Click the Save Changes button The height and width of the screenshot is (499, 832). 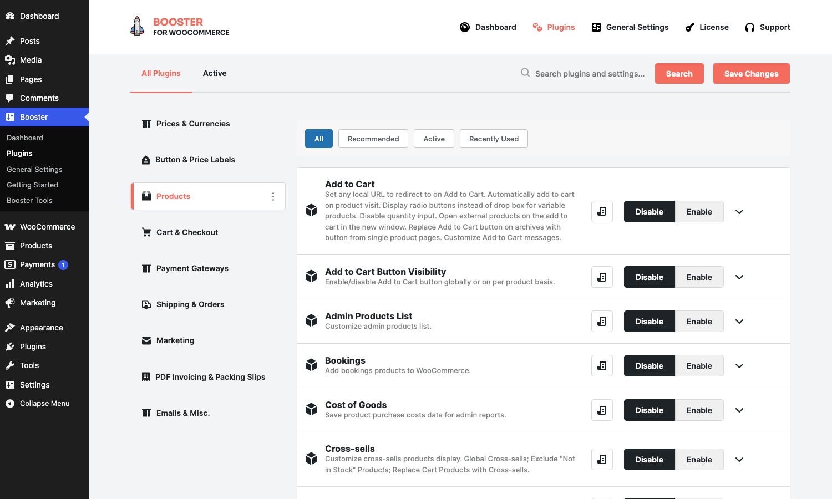(x=751, y=73)
